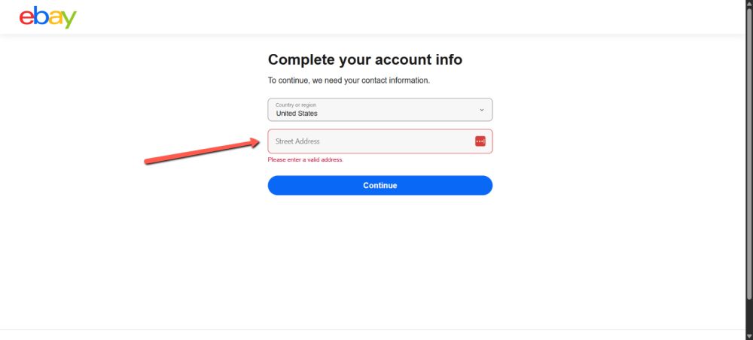Screen dimensions: 753x340
Task: Click the Street Address placeholder text
Action: click(297, 141)
